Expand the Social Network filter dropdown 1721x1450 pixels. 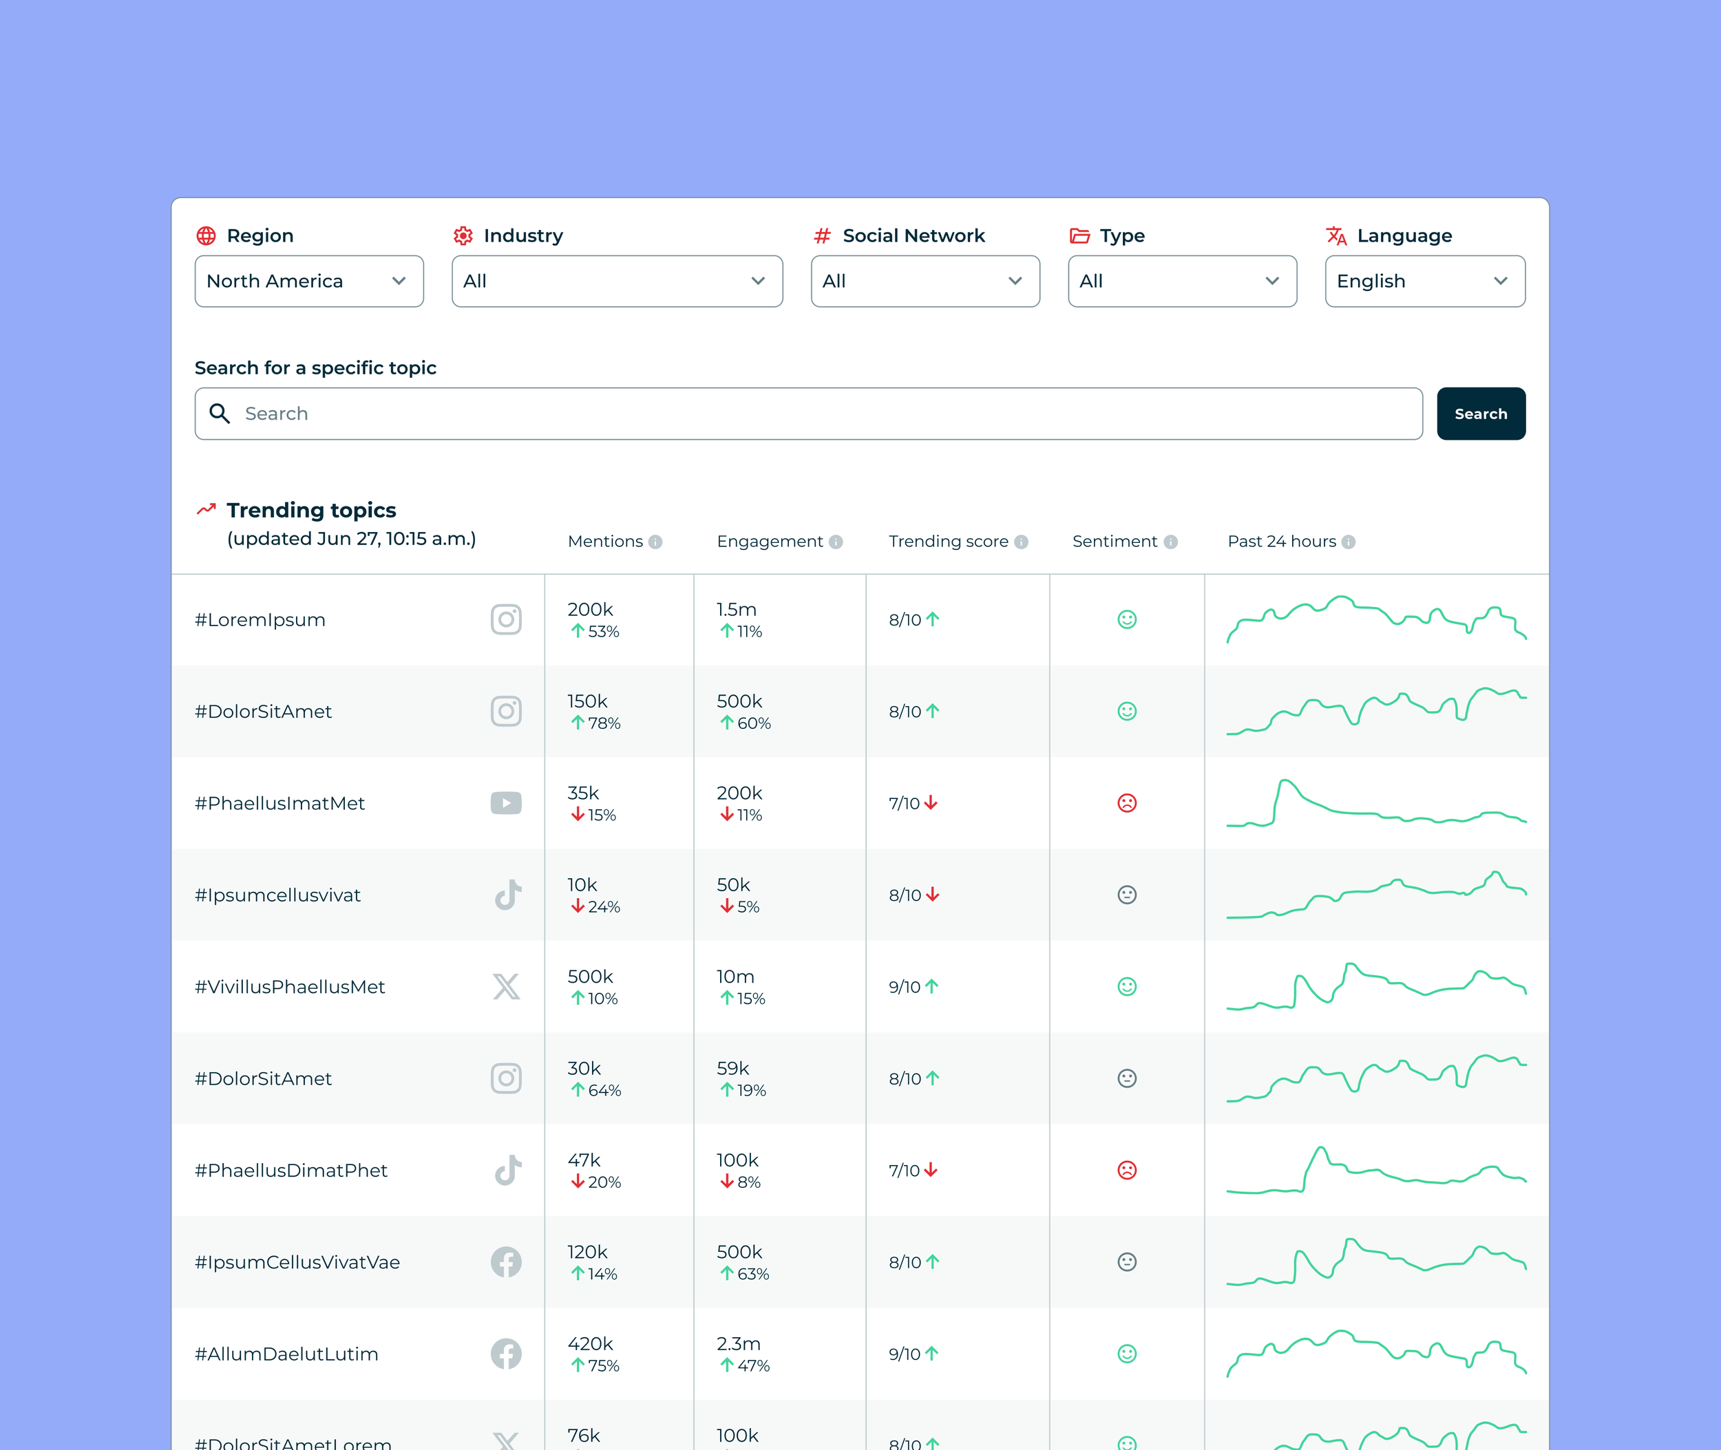click(x=925, y=281)
